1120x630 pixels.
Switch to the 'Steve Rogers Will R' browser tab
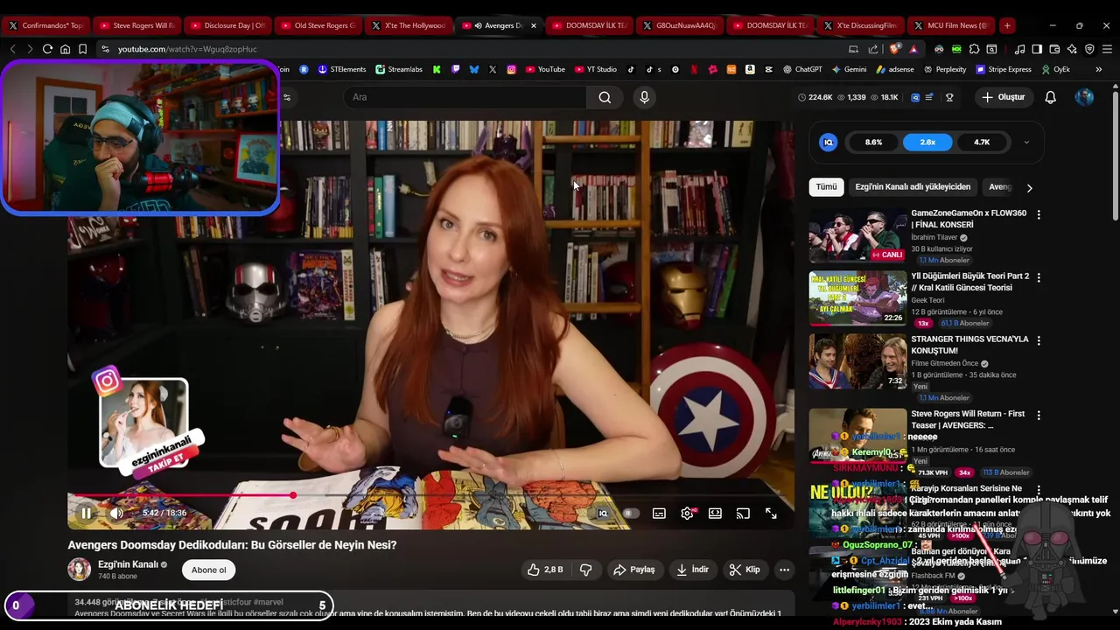[x=136, y=25]
